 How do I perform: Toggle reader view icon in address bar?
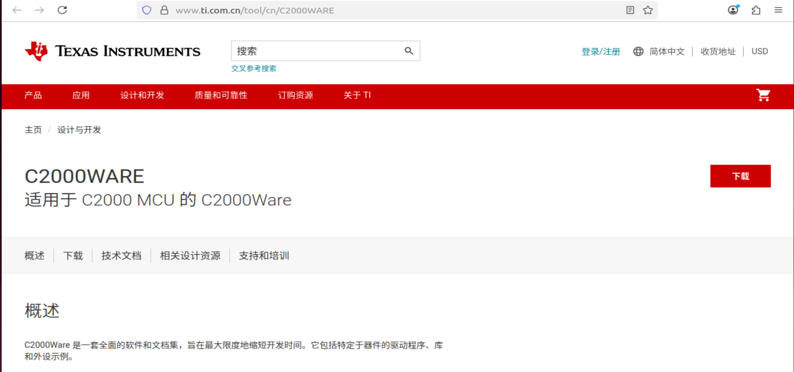(x=630, y=10)
